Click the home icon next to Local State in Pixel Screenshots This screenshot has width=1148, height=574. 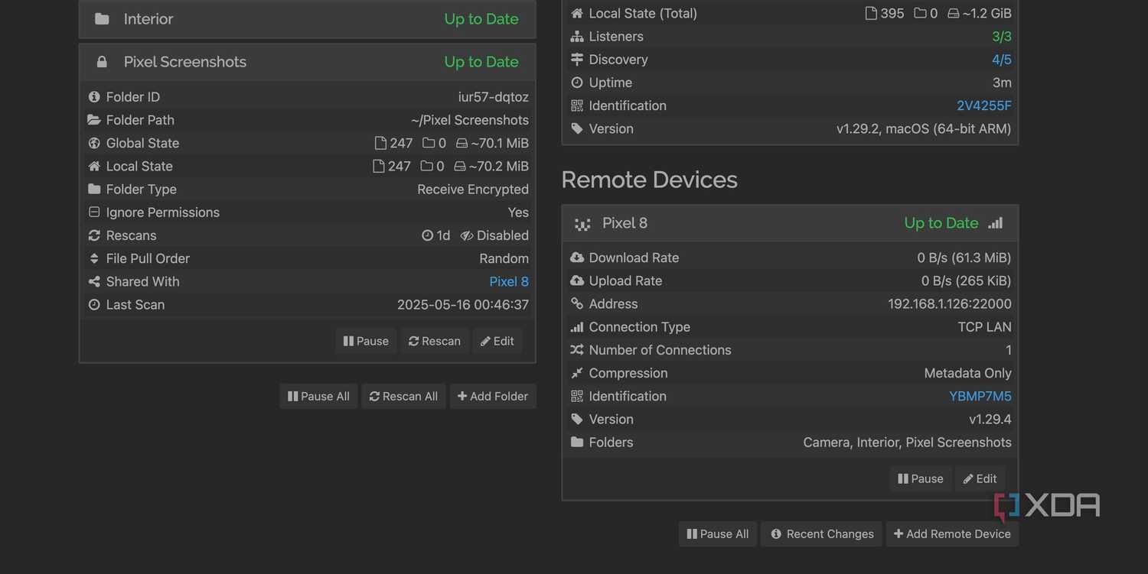pos(94,166)
